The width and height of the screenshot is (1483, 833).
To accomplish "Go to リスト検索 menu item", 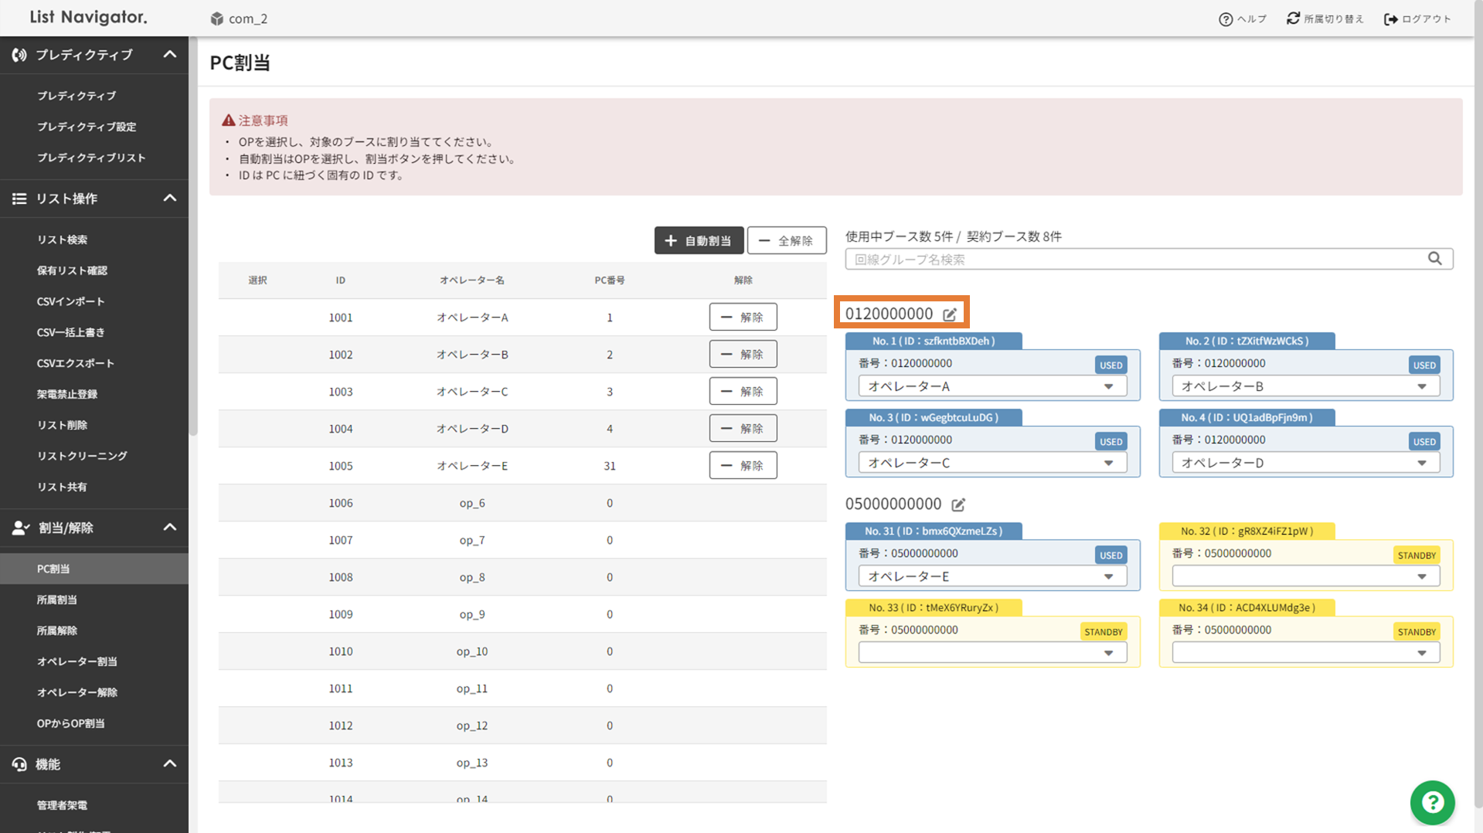I will (62, 240).
